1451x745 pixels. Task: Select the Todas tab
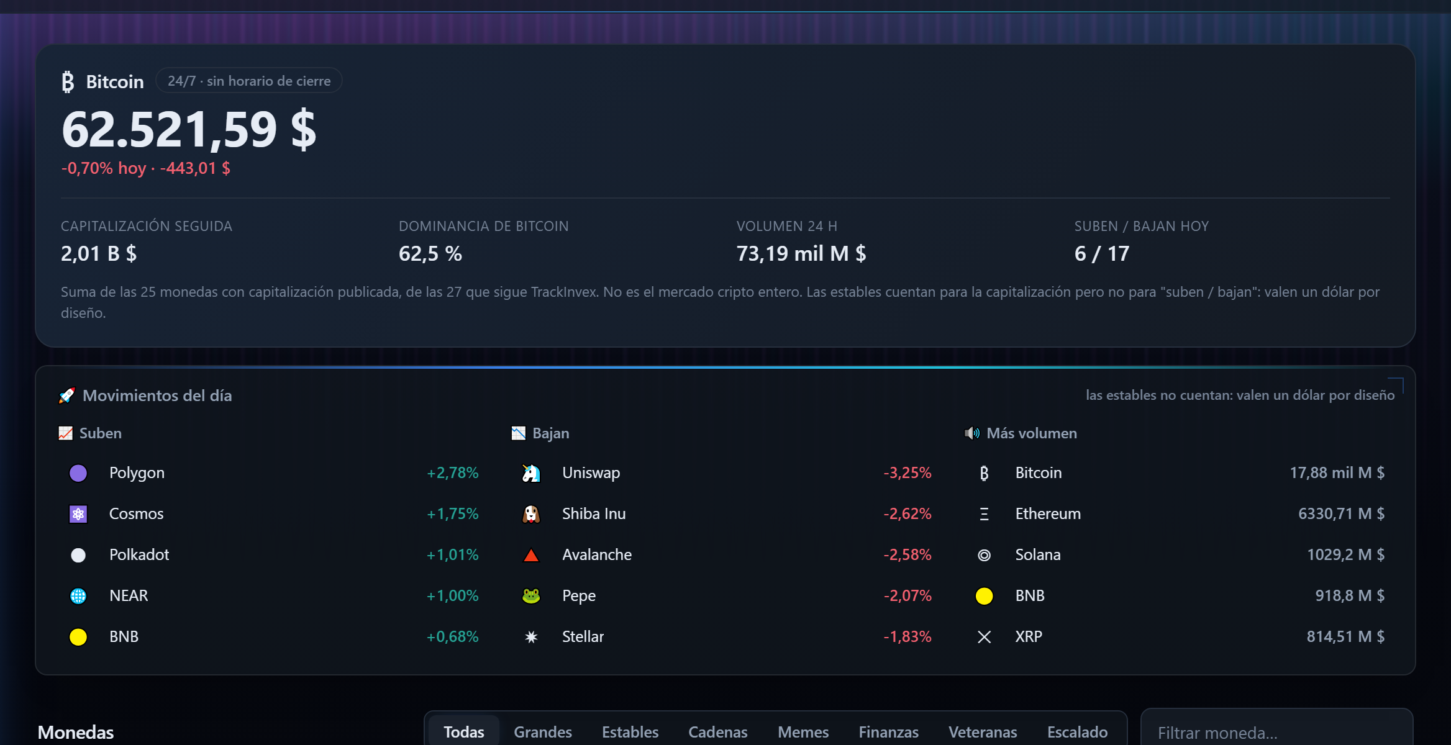(463, 732)
